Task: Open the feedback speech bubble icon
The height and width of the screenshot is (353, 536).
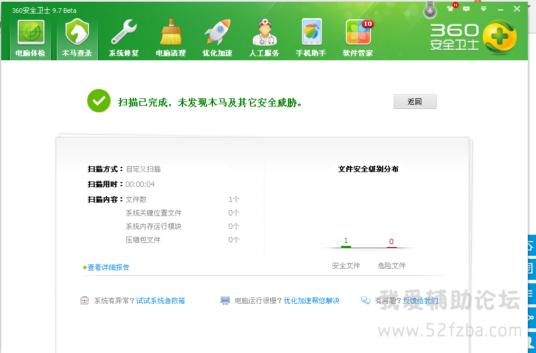Action: [466, 9]
